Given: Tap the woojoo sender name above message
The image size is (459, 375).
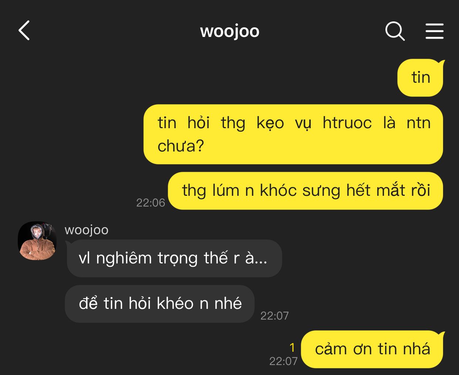Looking at the screenshot, I should pyautogui.click(x=86, y=230).
